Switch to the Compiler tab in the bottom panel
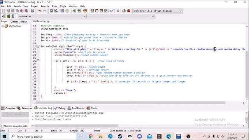 (x=8, y=108)
